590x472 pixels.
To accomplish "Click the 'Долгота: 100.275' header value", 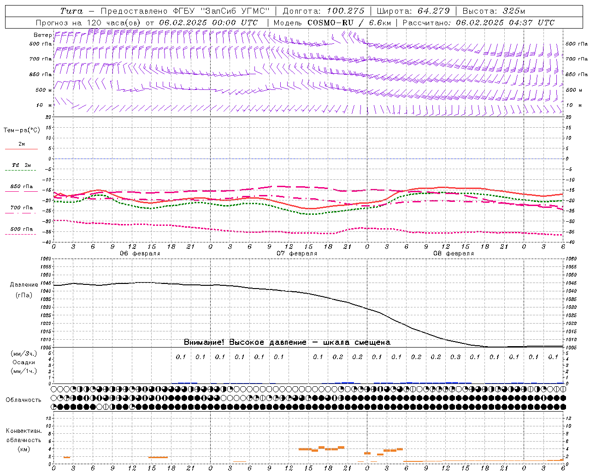I will [x=323, y=11].
